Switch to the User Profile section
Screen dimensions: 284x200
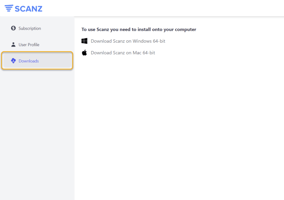(29, 44)
